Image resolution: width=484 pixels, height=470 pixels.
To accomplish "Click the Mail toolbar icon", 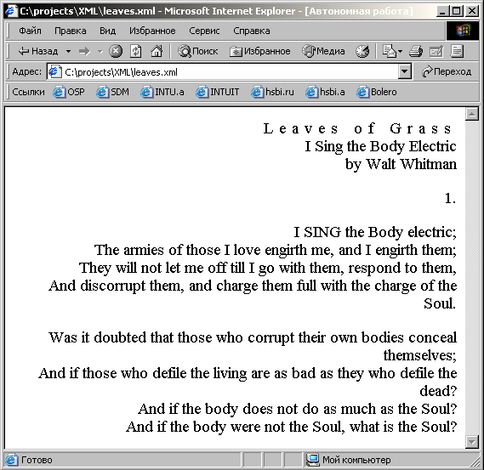I will (389, 51).
